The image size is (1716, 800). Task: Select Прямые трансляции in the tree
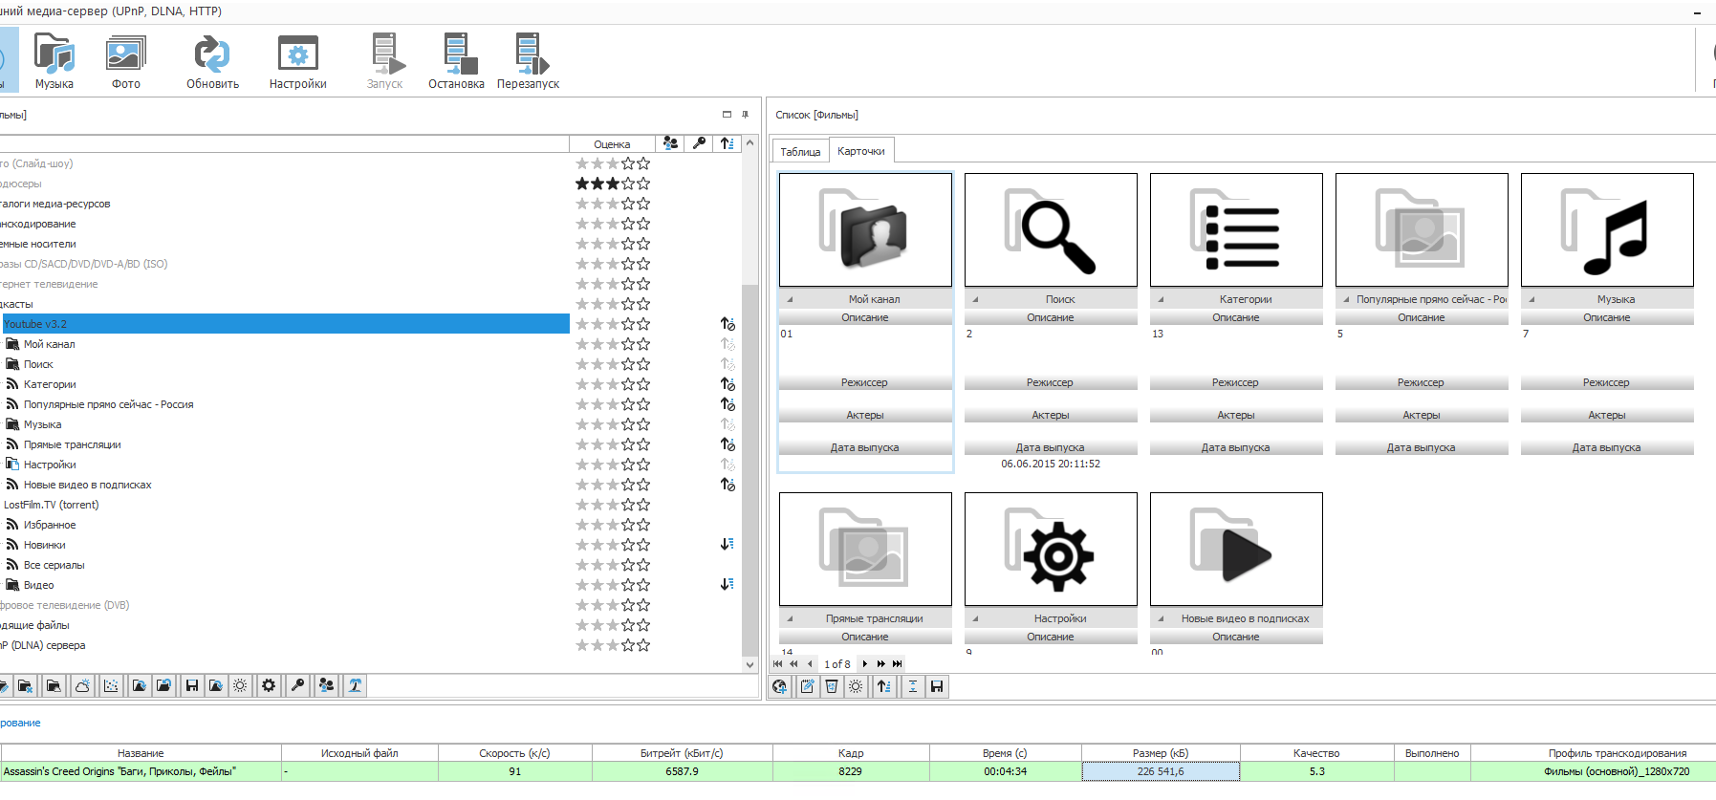(72, 444)
